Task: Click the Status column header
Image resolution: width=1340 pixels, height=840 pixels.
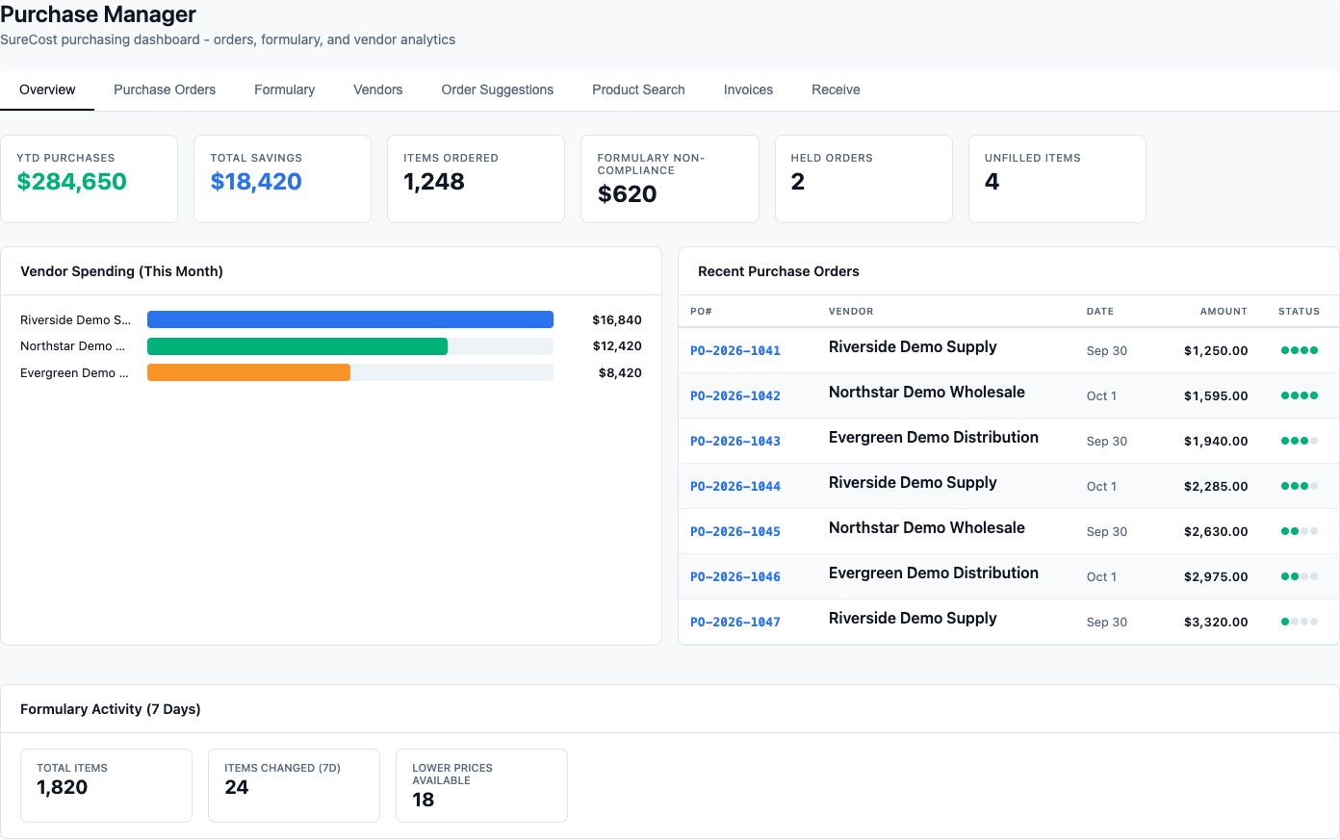Action: (x=1299, y=312)
